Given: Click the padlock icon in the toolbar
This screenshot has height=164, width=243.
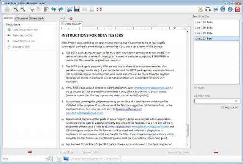Looking at the screenshot, I should [x=92, y=9].
